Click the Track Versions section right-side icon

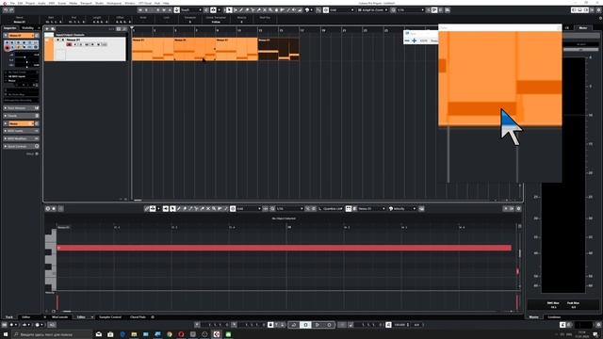click(x=37, y=108)
